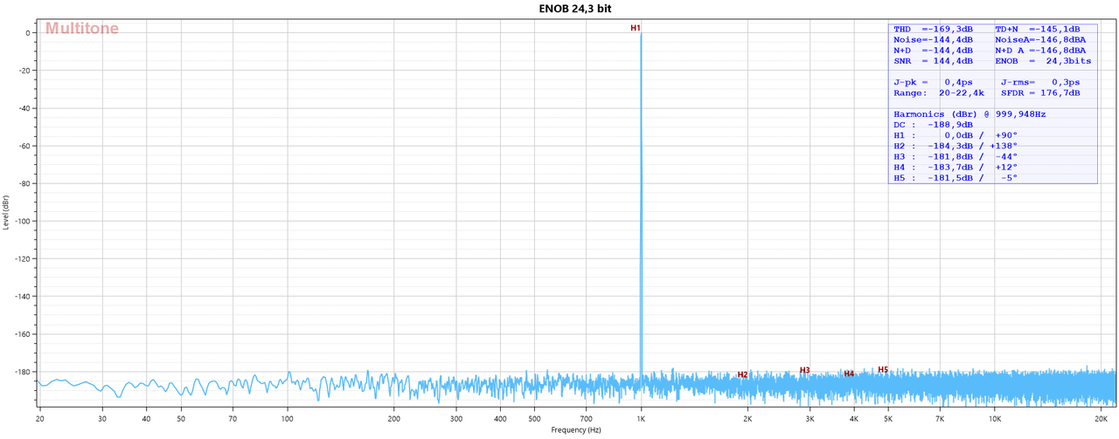This screenshot has width=1119, height=439.
Task: Click the "20K" frequency axis label
Action: [1102, 418]
